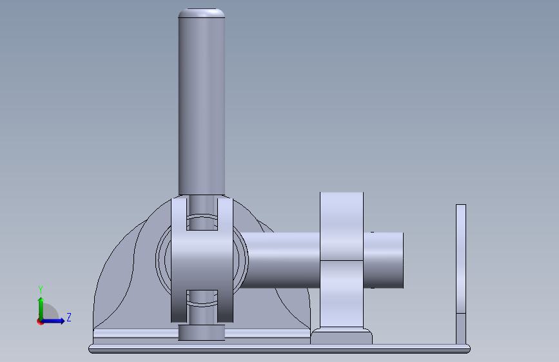This screenshot has width=559, height=362.
Task: Select the tall vertical handle cylinder
Action: pyautogui.click(x=201, y=103)
